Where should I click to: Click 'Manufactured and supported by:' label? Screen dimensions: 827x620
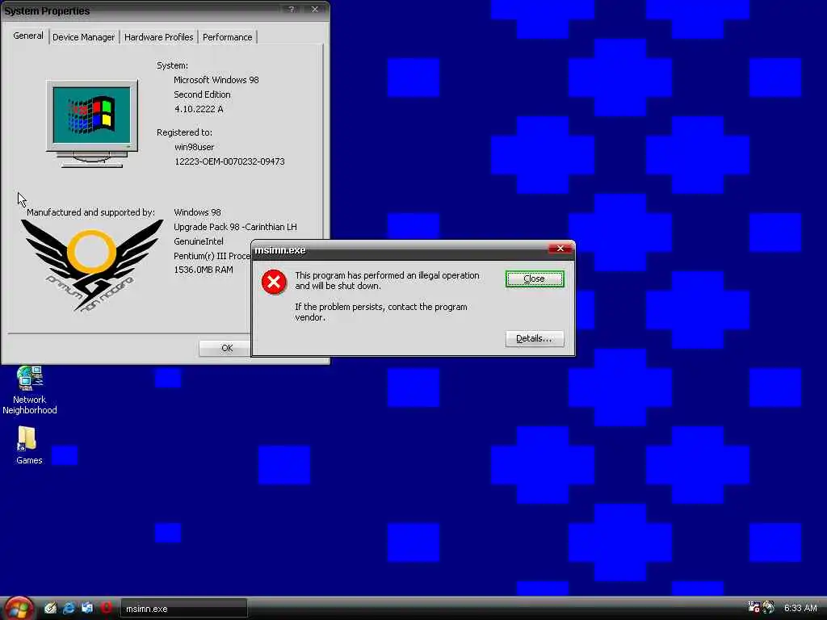click(90, 212)
